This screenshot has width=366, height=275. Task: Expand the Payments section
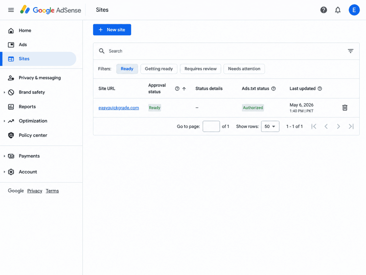point(4,156)
